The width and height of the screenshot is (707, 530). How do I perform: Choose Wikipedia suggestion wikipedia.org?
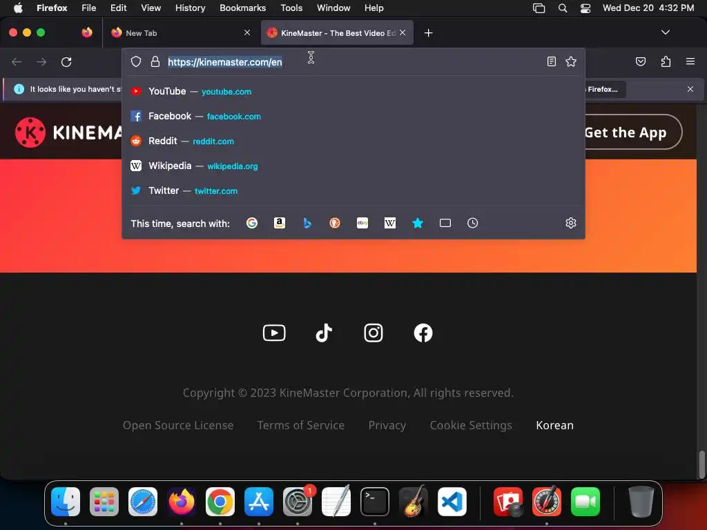click(x=353, y=166)
